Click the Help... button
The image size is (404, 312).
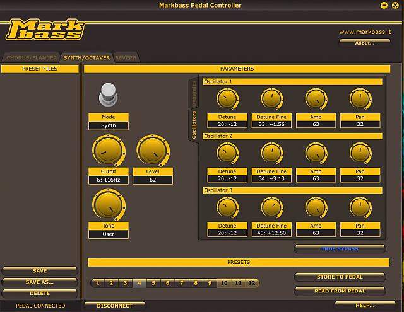(x=365, y=305)
